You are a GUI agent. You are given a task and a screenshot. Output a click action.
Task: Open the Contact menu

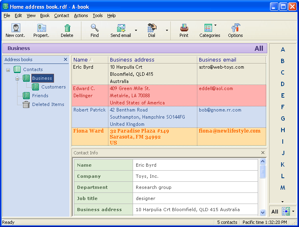click(x=62, y=15)
